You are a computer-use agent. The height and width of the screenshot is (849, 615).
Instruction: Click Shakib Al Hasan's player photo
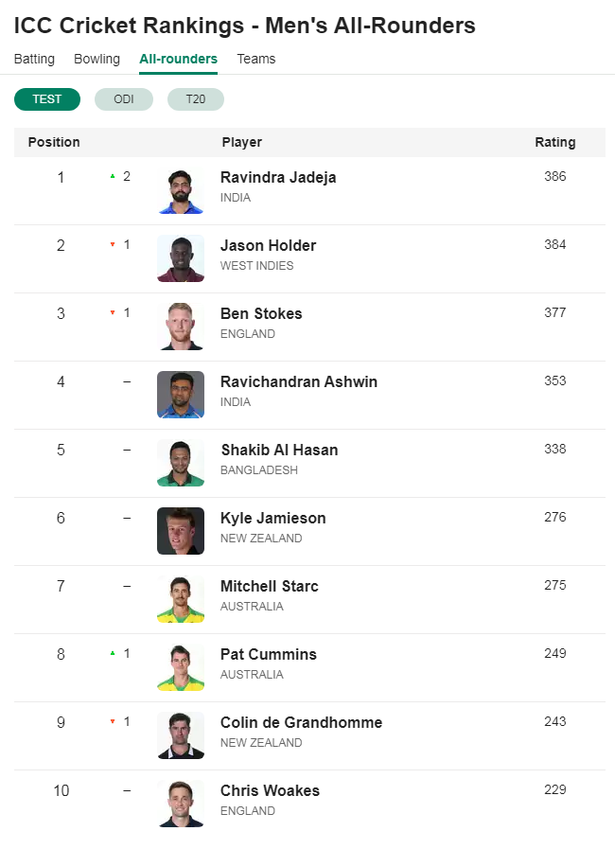181,463
